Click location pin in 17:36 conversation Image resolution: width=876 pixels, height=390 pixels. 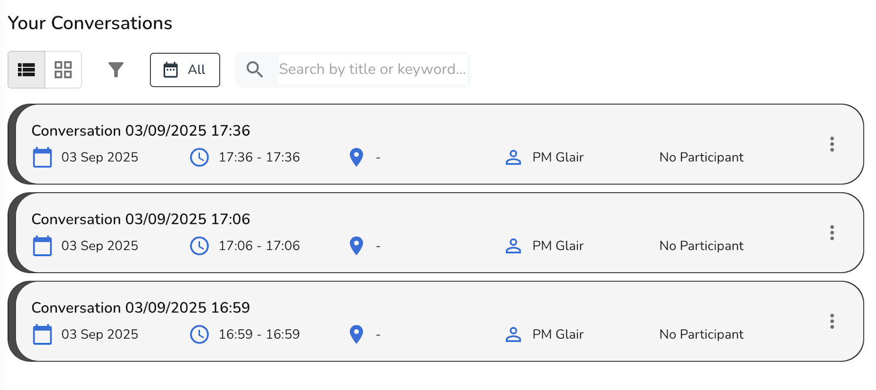click(x=356, y=158)
